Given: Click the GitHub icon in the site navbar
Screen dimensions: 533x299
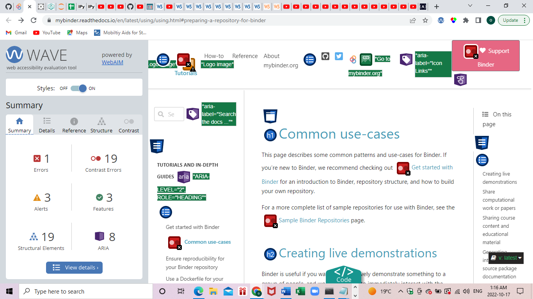Looking at the screenshot, I should click(x=326, y=56).
